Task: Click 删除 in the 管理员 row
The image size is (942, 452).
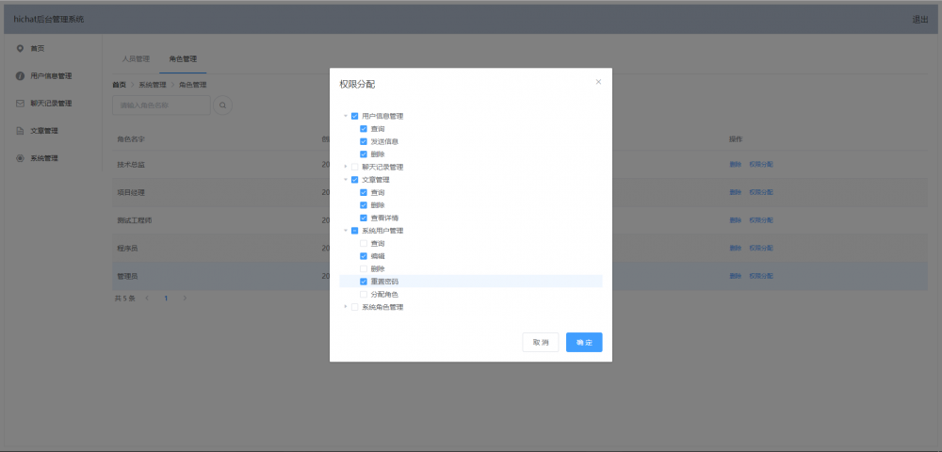Action: (x=736, y=276)
